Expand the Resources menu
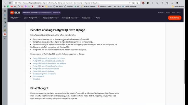 point(87,18)
